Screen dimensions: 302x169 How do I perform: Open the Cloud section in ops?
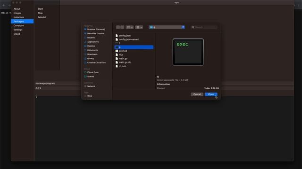click(x=17, y=34)
